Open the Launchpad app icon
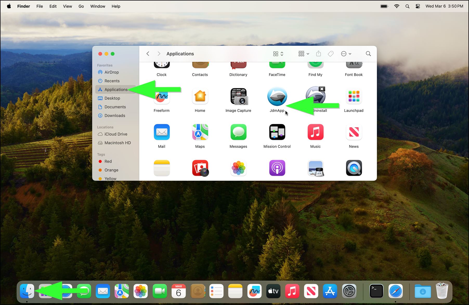Screen dimensions: 469x305 click(354, 96)
